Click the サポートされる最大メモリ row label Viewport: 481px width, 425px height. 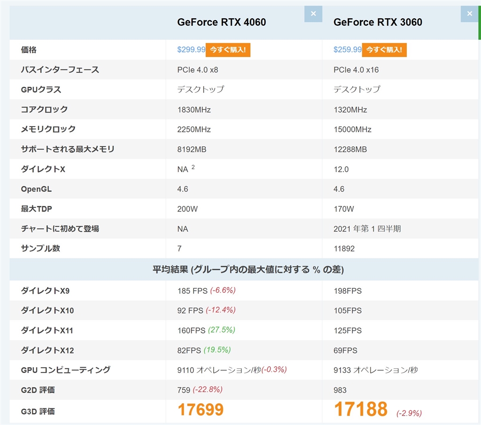coord(68,149)
